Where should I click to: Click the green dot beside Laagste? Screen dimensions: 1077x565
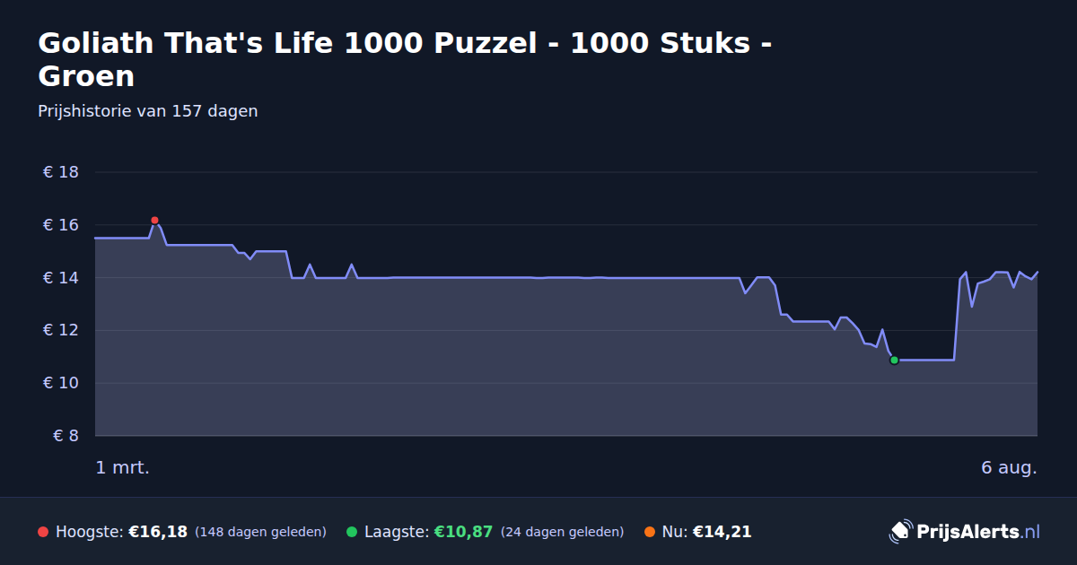352,532
